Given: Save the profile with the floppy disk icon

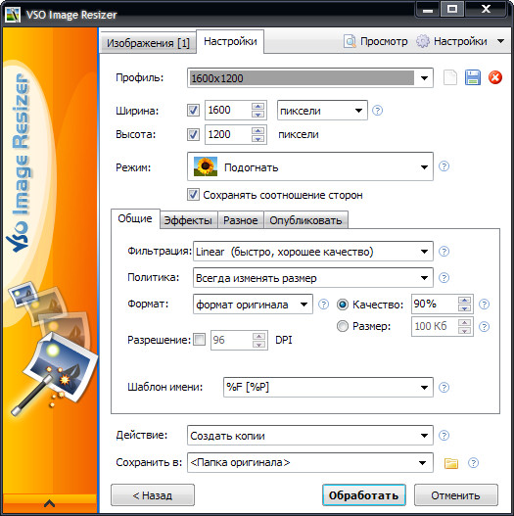Looking at the screenshot, I should coord(473,78).
